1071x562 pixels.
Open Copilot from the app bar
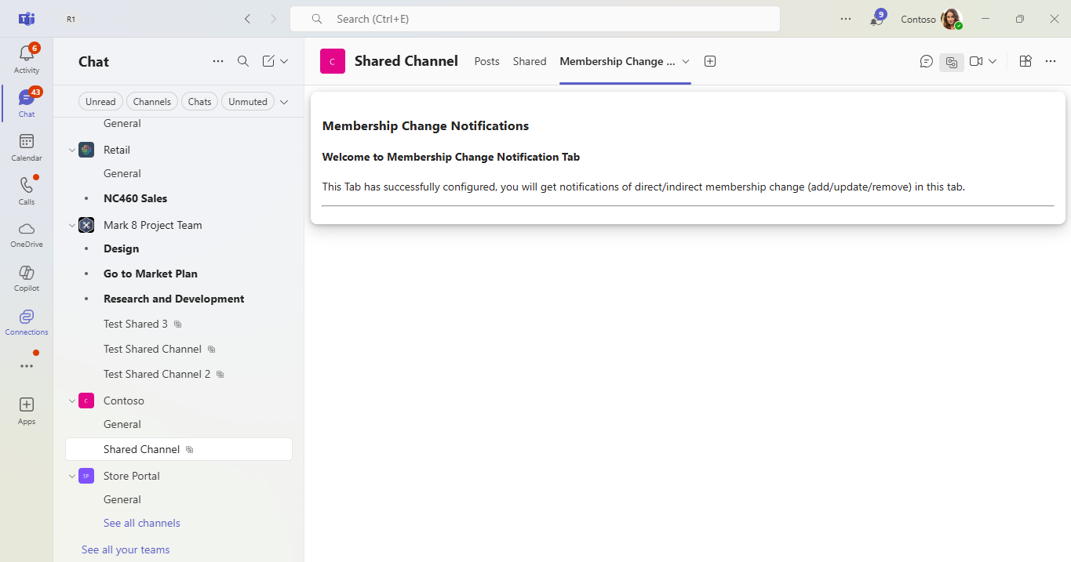click(x=27, y=278)
